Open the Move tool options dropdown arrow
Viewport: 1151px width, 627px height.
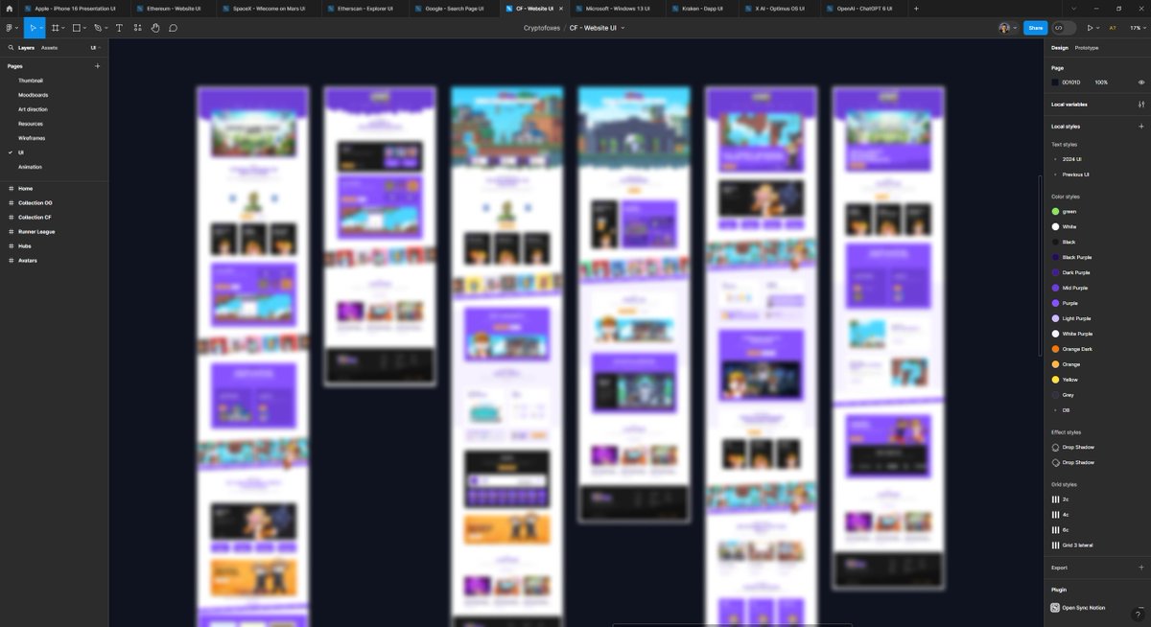coord(41,28)
